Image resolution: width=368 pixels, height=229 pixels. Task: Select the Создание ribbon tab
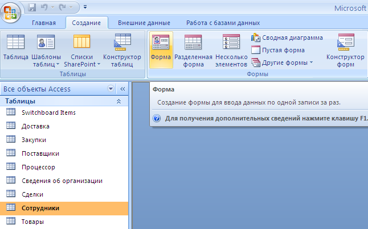(87, 23)
